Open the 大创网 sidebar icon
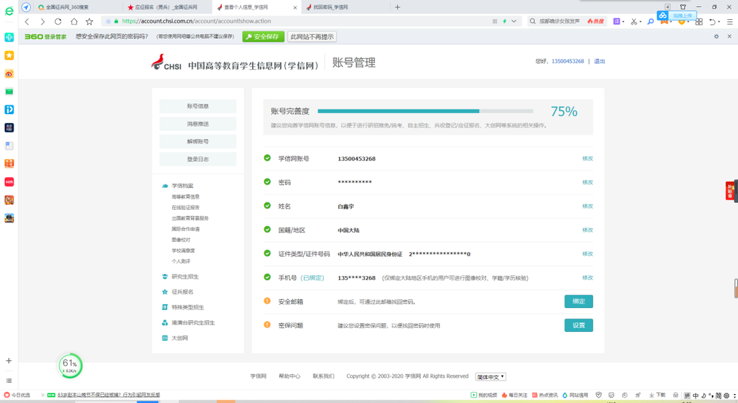The image size is (738, 403). click(165, 338)
